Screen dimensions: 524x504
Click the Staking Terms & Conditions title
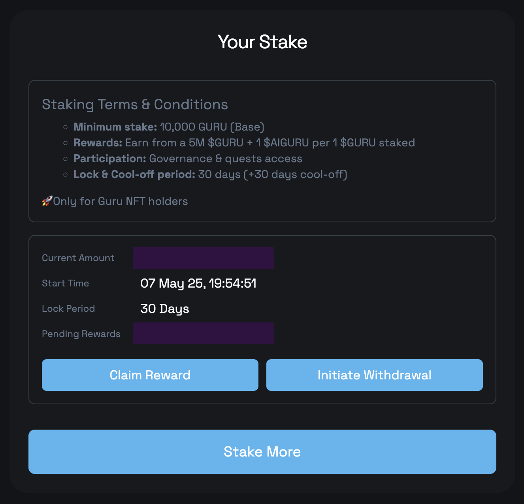[x=135, y=104]
